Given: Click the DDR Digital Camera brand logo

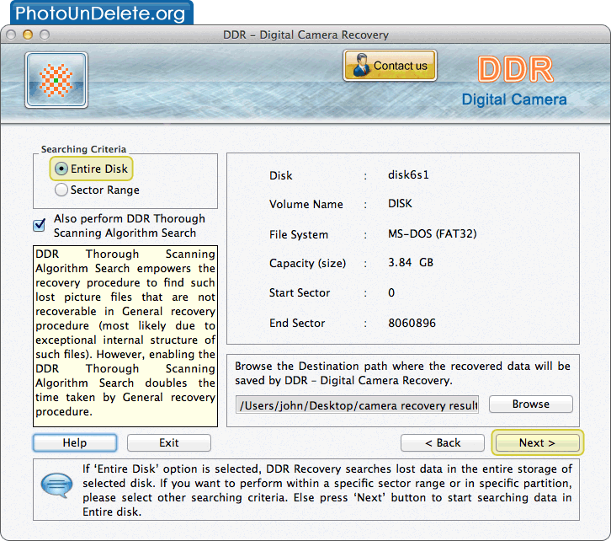Looking at the screenshot, I should [515, 81].
